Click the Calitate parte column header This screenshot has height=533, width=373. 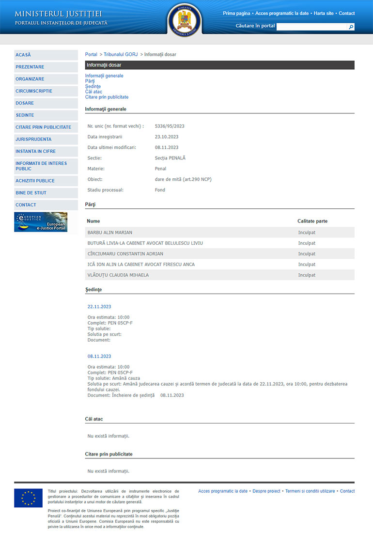point(312,221)
